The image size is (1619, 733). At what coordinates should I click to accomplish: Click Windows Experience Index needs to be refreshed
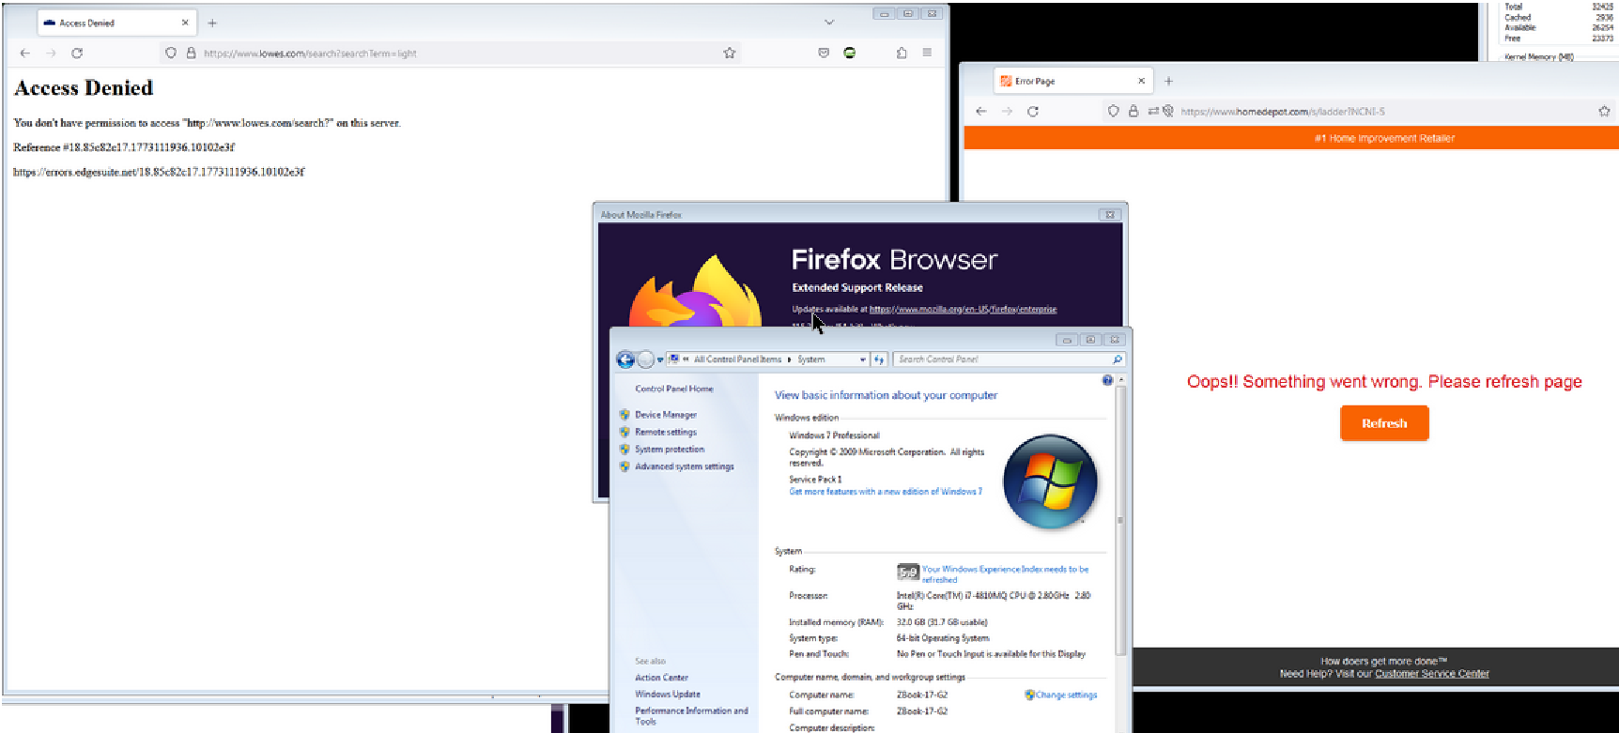pyautogui.click(x=1005, y=574)
